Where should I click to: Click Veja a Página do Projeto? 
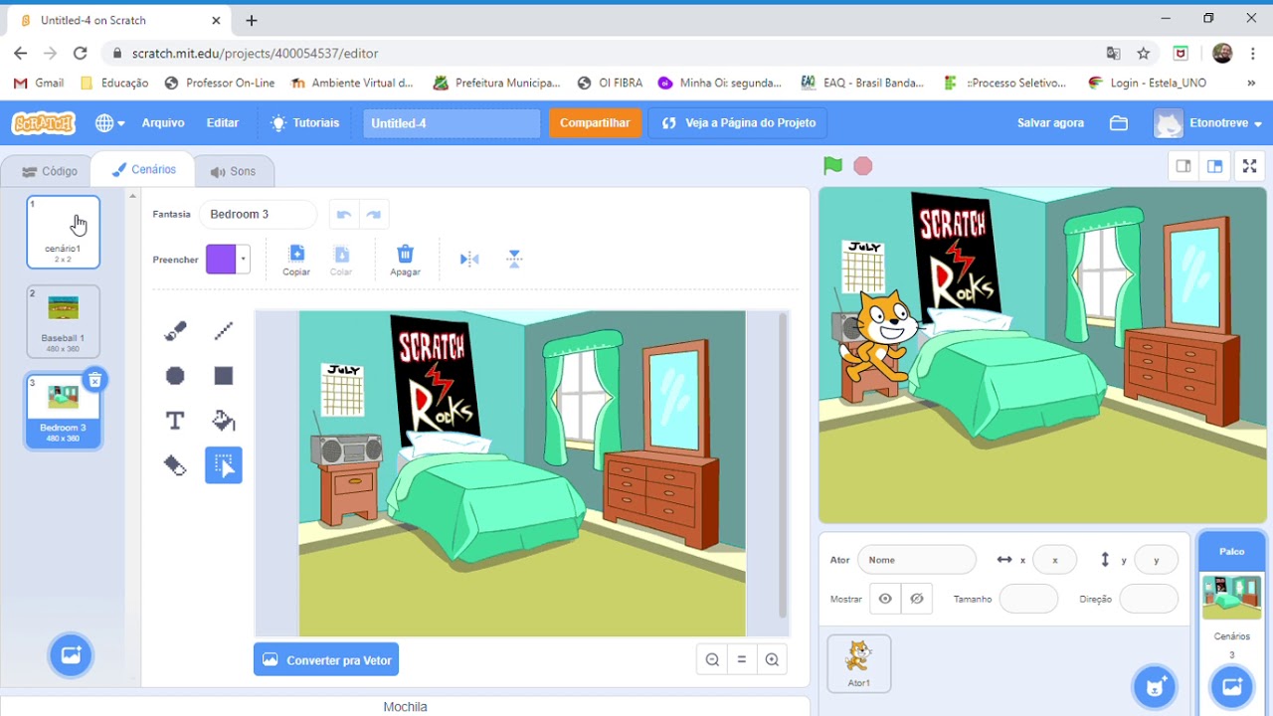click(x=738, y=123)
